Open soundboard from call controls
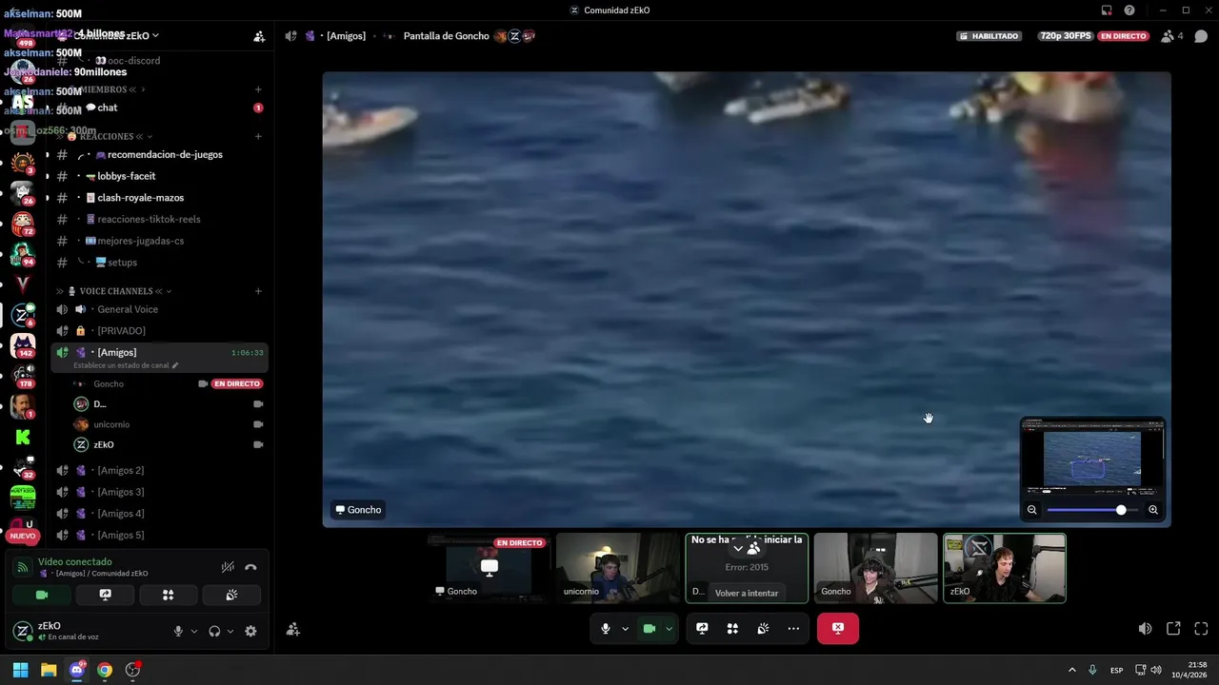 tap(763, 629)
